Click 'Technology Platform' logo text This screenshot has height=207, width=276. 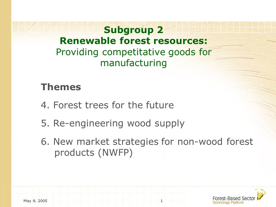coord(228,202)
